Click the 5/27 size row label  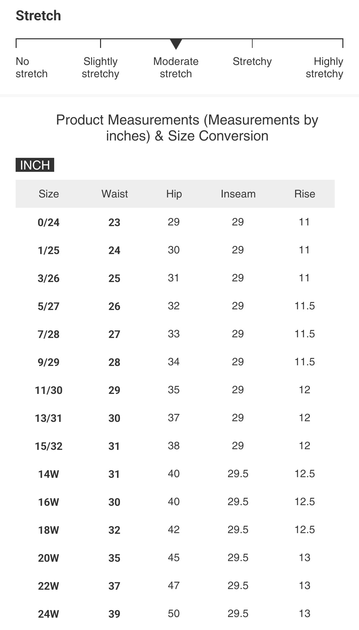[49, 306]
